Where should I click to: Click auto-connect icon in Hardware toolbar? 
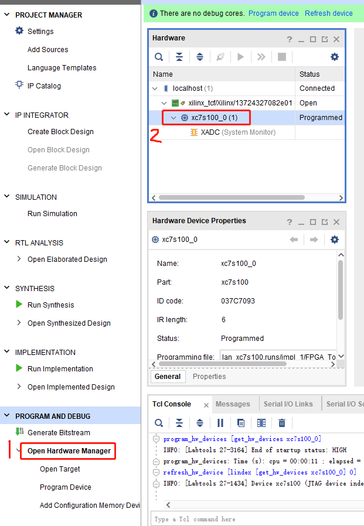(220, 57)
